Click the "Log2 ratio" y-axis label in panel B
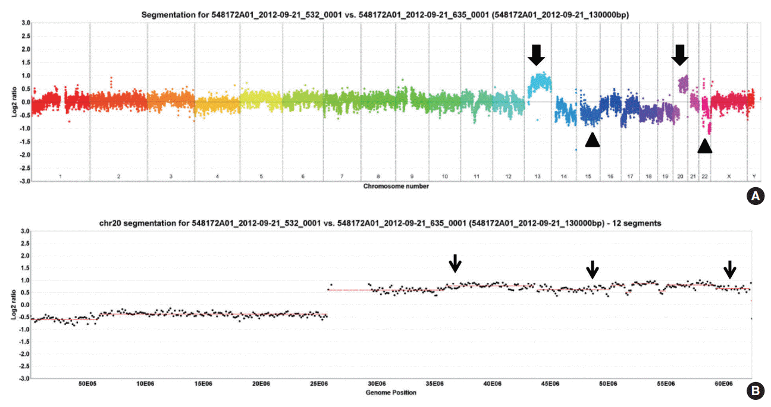 click(x=14, y=305)
